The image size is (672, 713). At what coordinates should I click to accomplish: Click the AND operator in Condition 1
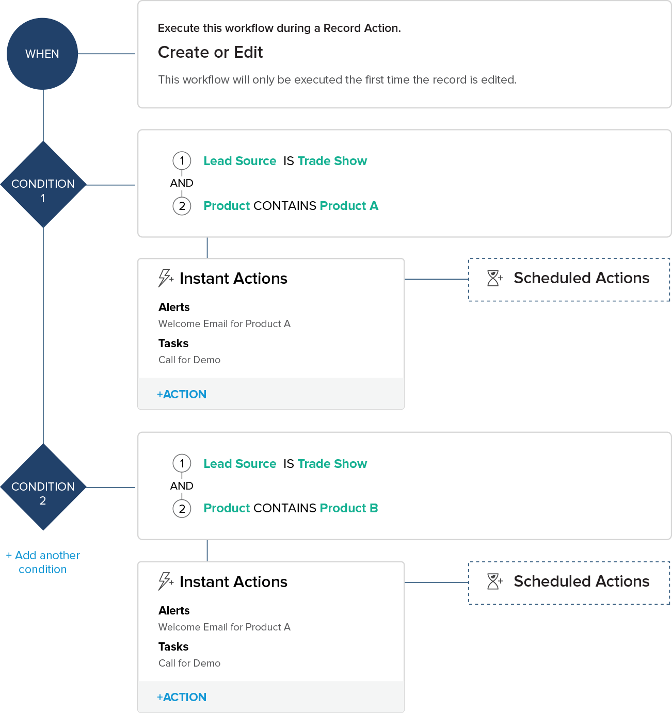[182, 183]
